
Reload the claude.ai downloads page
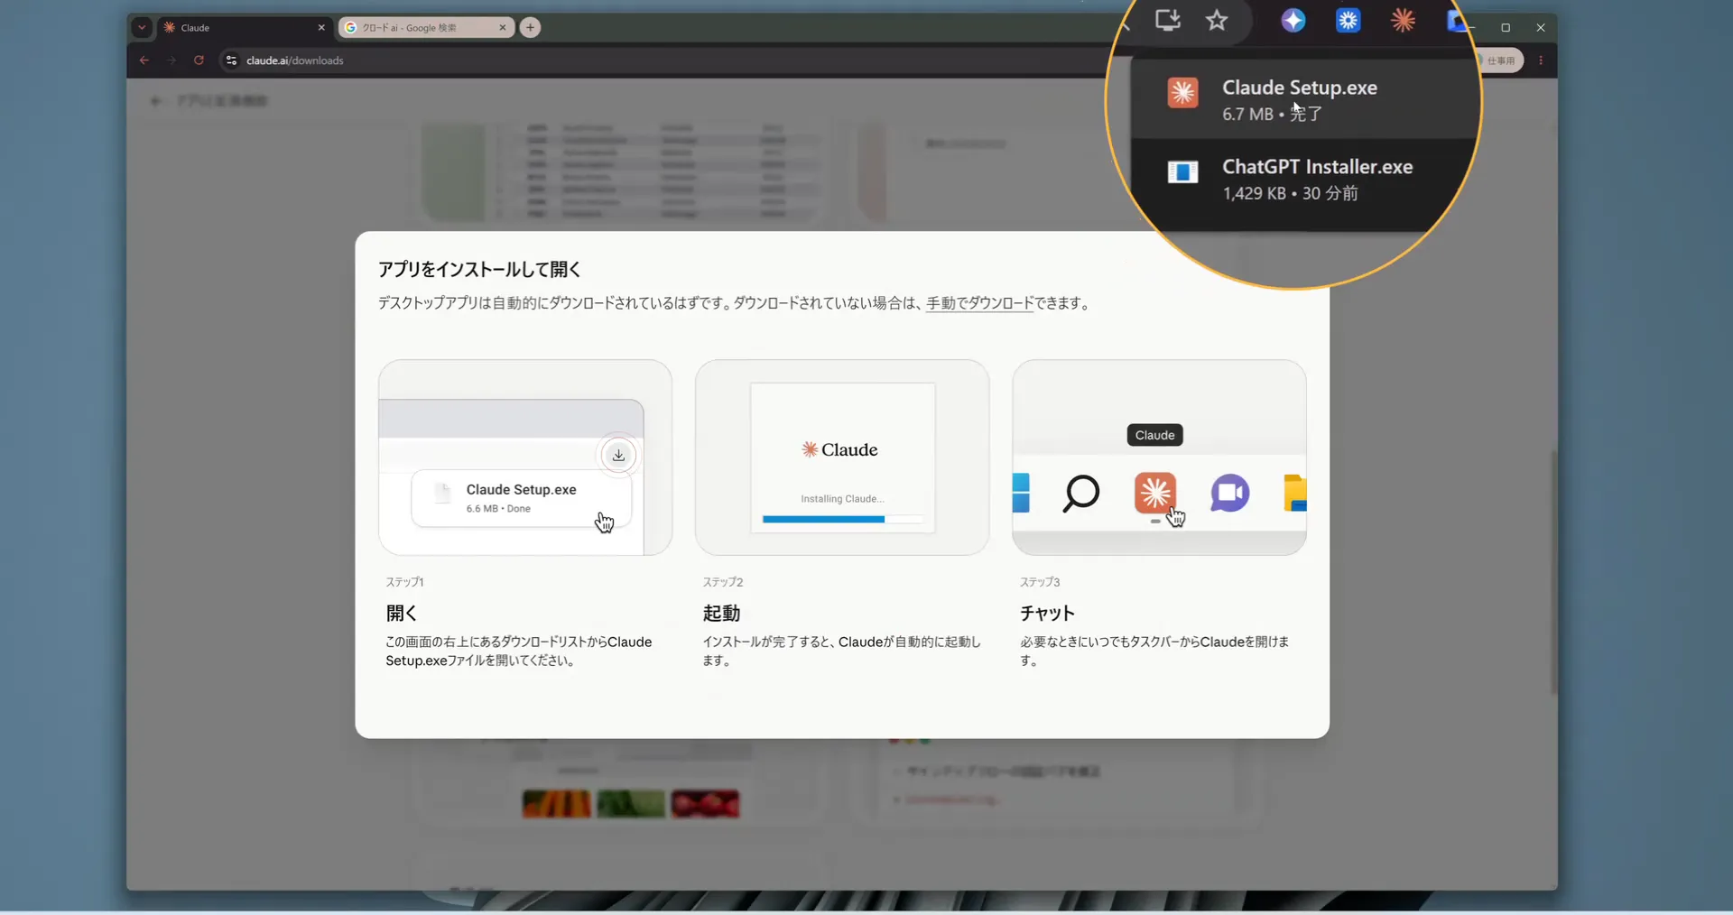point(199,60)
